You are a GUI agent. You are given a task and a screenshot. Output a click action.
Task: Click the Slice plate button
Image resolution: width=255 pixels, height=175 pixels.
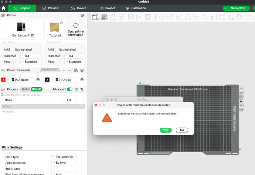[x=238, y=8]
